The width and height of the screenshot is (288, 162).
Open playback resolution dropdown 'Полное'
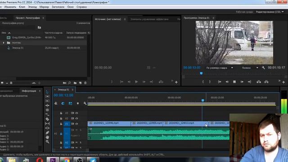[250, 68]
